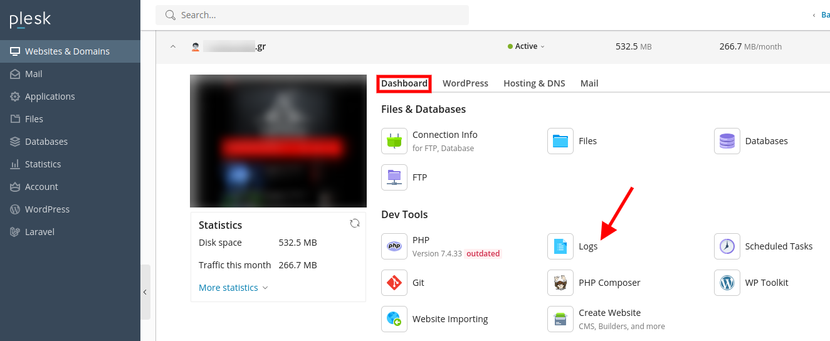Open the Databases icon in dashboard
The height and width of the screenshot is (341, 830).
coord(727,141)
